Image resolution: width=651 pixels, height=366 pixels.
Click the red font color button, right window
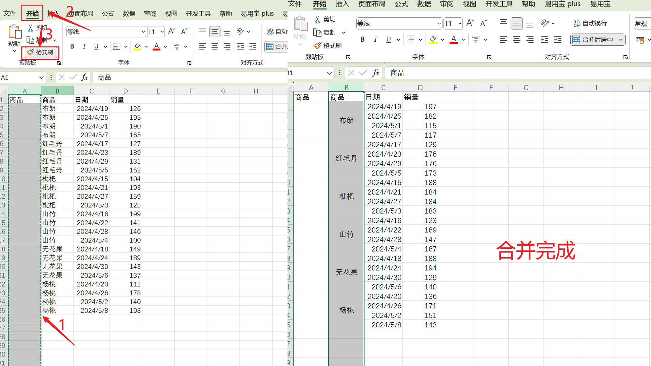click(453, 39)
